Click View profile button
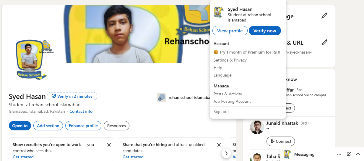This screenshot has height=161, width=364. tap(230, 31)
